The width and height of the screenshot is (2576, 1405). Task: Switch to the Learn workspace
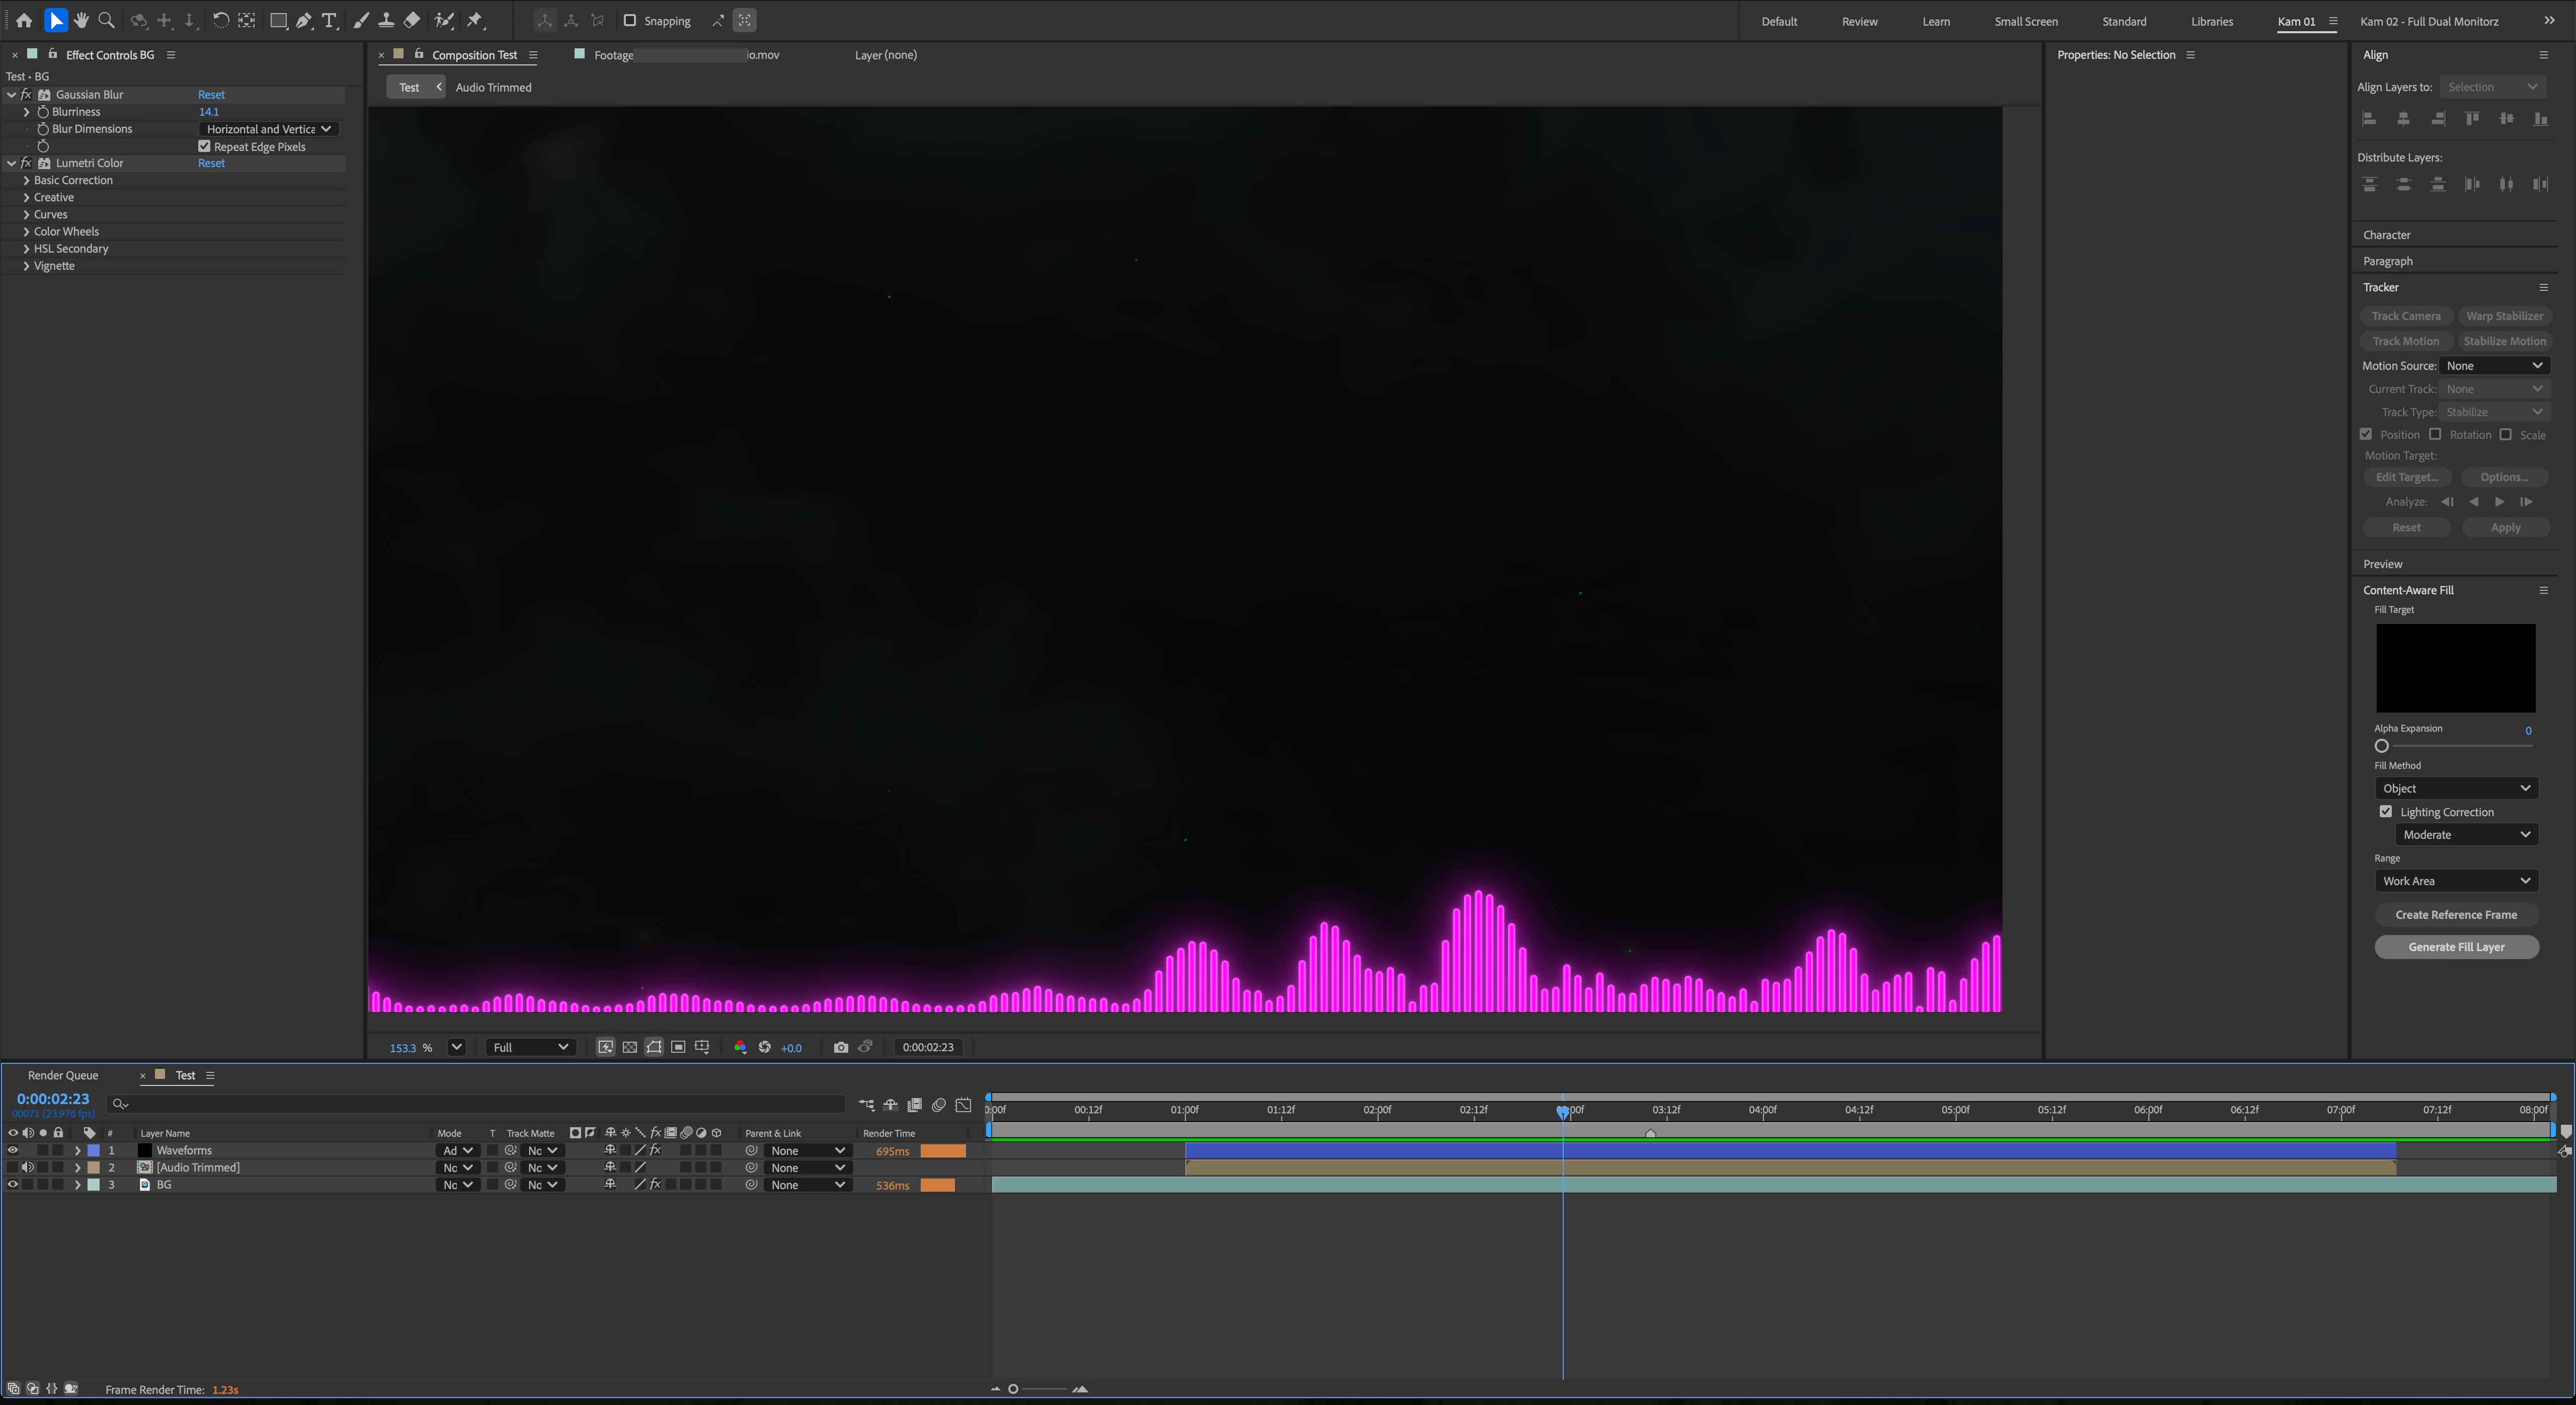[1936, 21]
